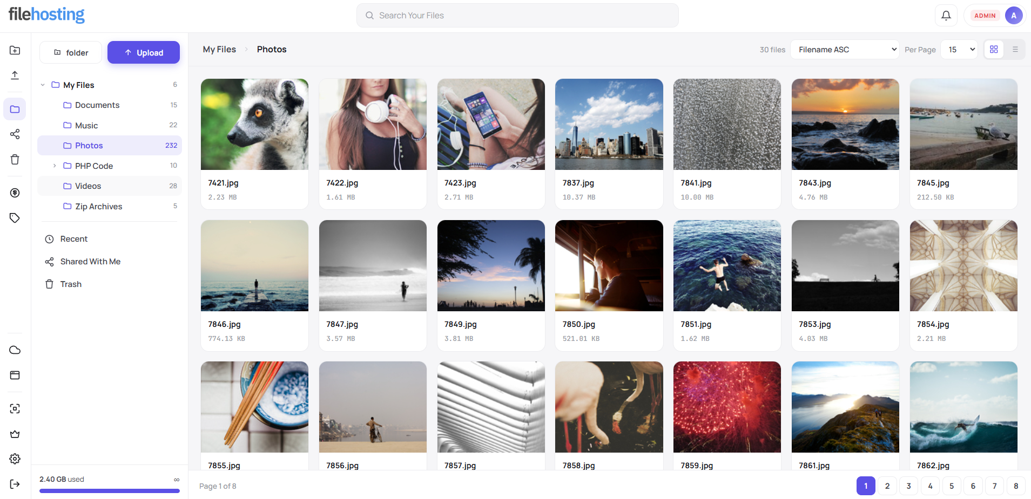Go to page 8
The image size is (1031, 499).
(1016, 486)
